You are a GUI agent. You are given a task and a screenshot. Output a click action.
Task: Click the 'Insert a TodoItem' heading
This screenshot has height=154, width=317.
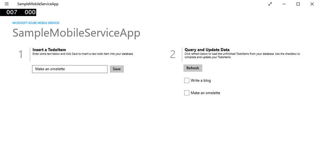pyautogui.click(x=49, y=50)
